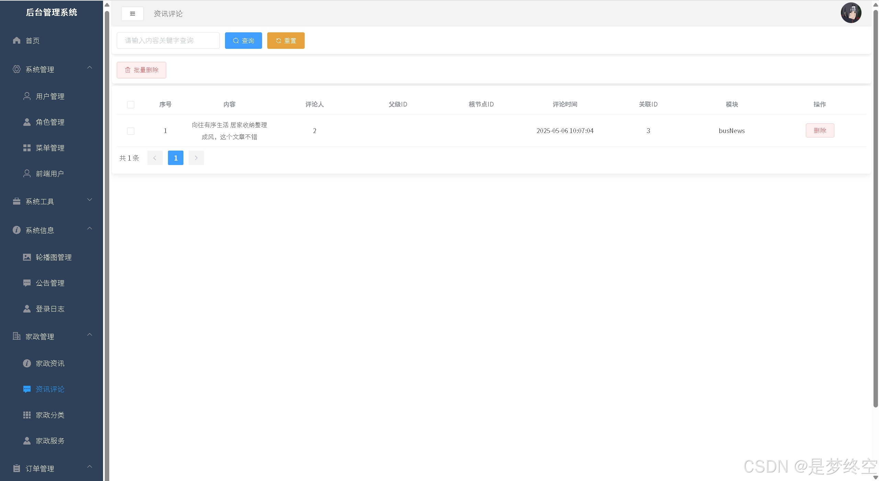Check the select-all checkbox in table header
The width and height of the screenshot is (879, 481).
click(131, 105)
